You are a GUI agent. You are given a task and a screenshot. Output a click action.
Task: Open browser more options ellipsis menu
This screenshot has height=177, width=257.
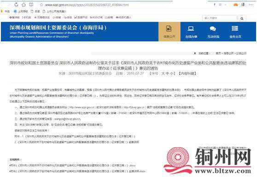point(251,5)
